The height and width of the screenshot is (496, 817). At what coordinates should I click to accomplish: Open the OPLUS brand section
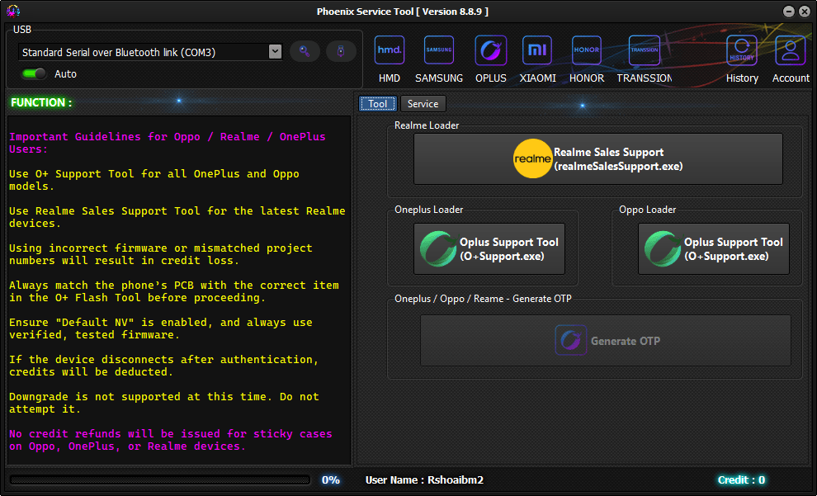point(490,59)
